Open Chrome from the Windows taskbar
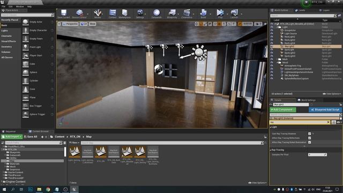Viewport: 343px width, 193px height. pos(48,189)
